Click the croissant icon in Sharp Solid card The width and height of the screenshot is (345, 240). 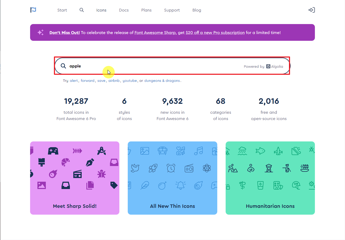[x=65, y=162]
